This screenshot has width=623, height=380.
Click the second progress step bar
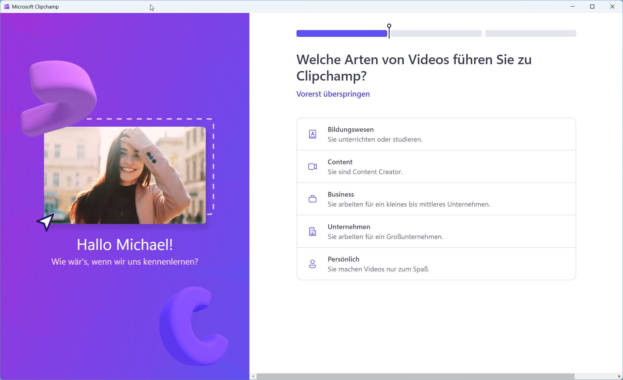click(436, 33)
